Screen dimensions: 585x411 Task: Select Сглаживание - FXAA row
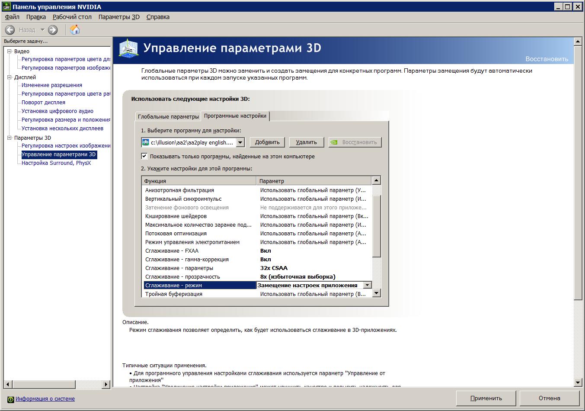[x=257, y=250]
